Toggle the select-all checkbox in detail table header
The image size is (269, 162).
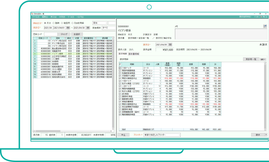click(x=120, y=64)
